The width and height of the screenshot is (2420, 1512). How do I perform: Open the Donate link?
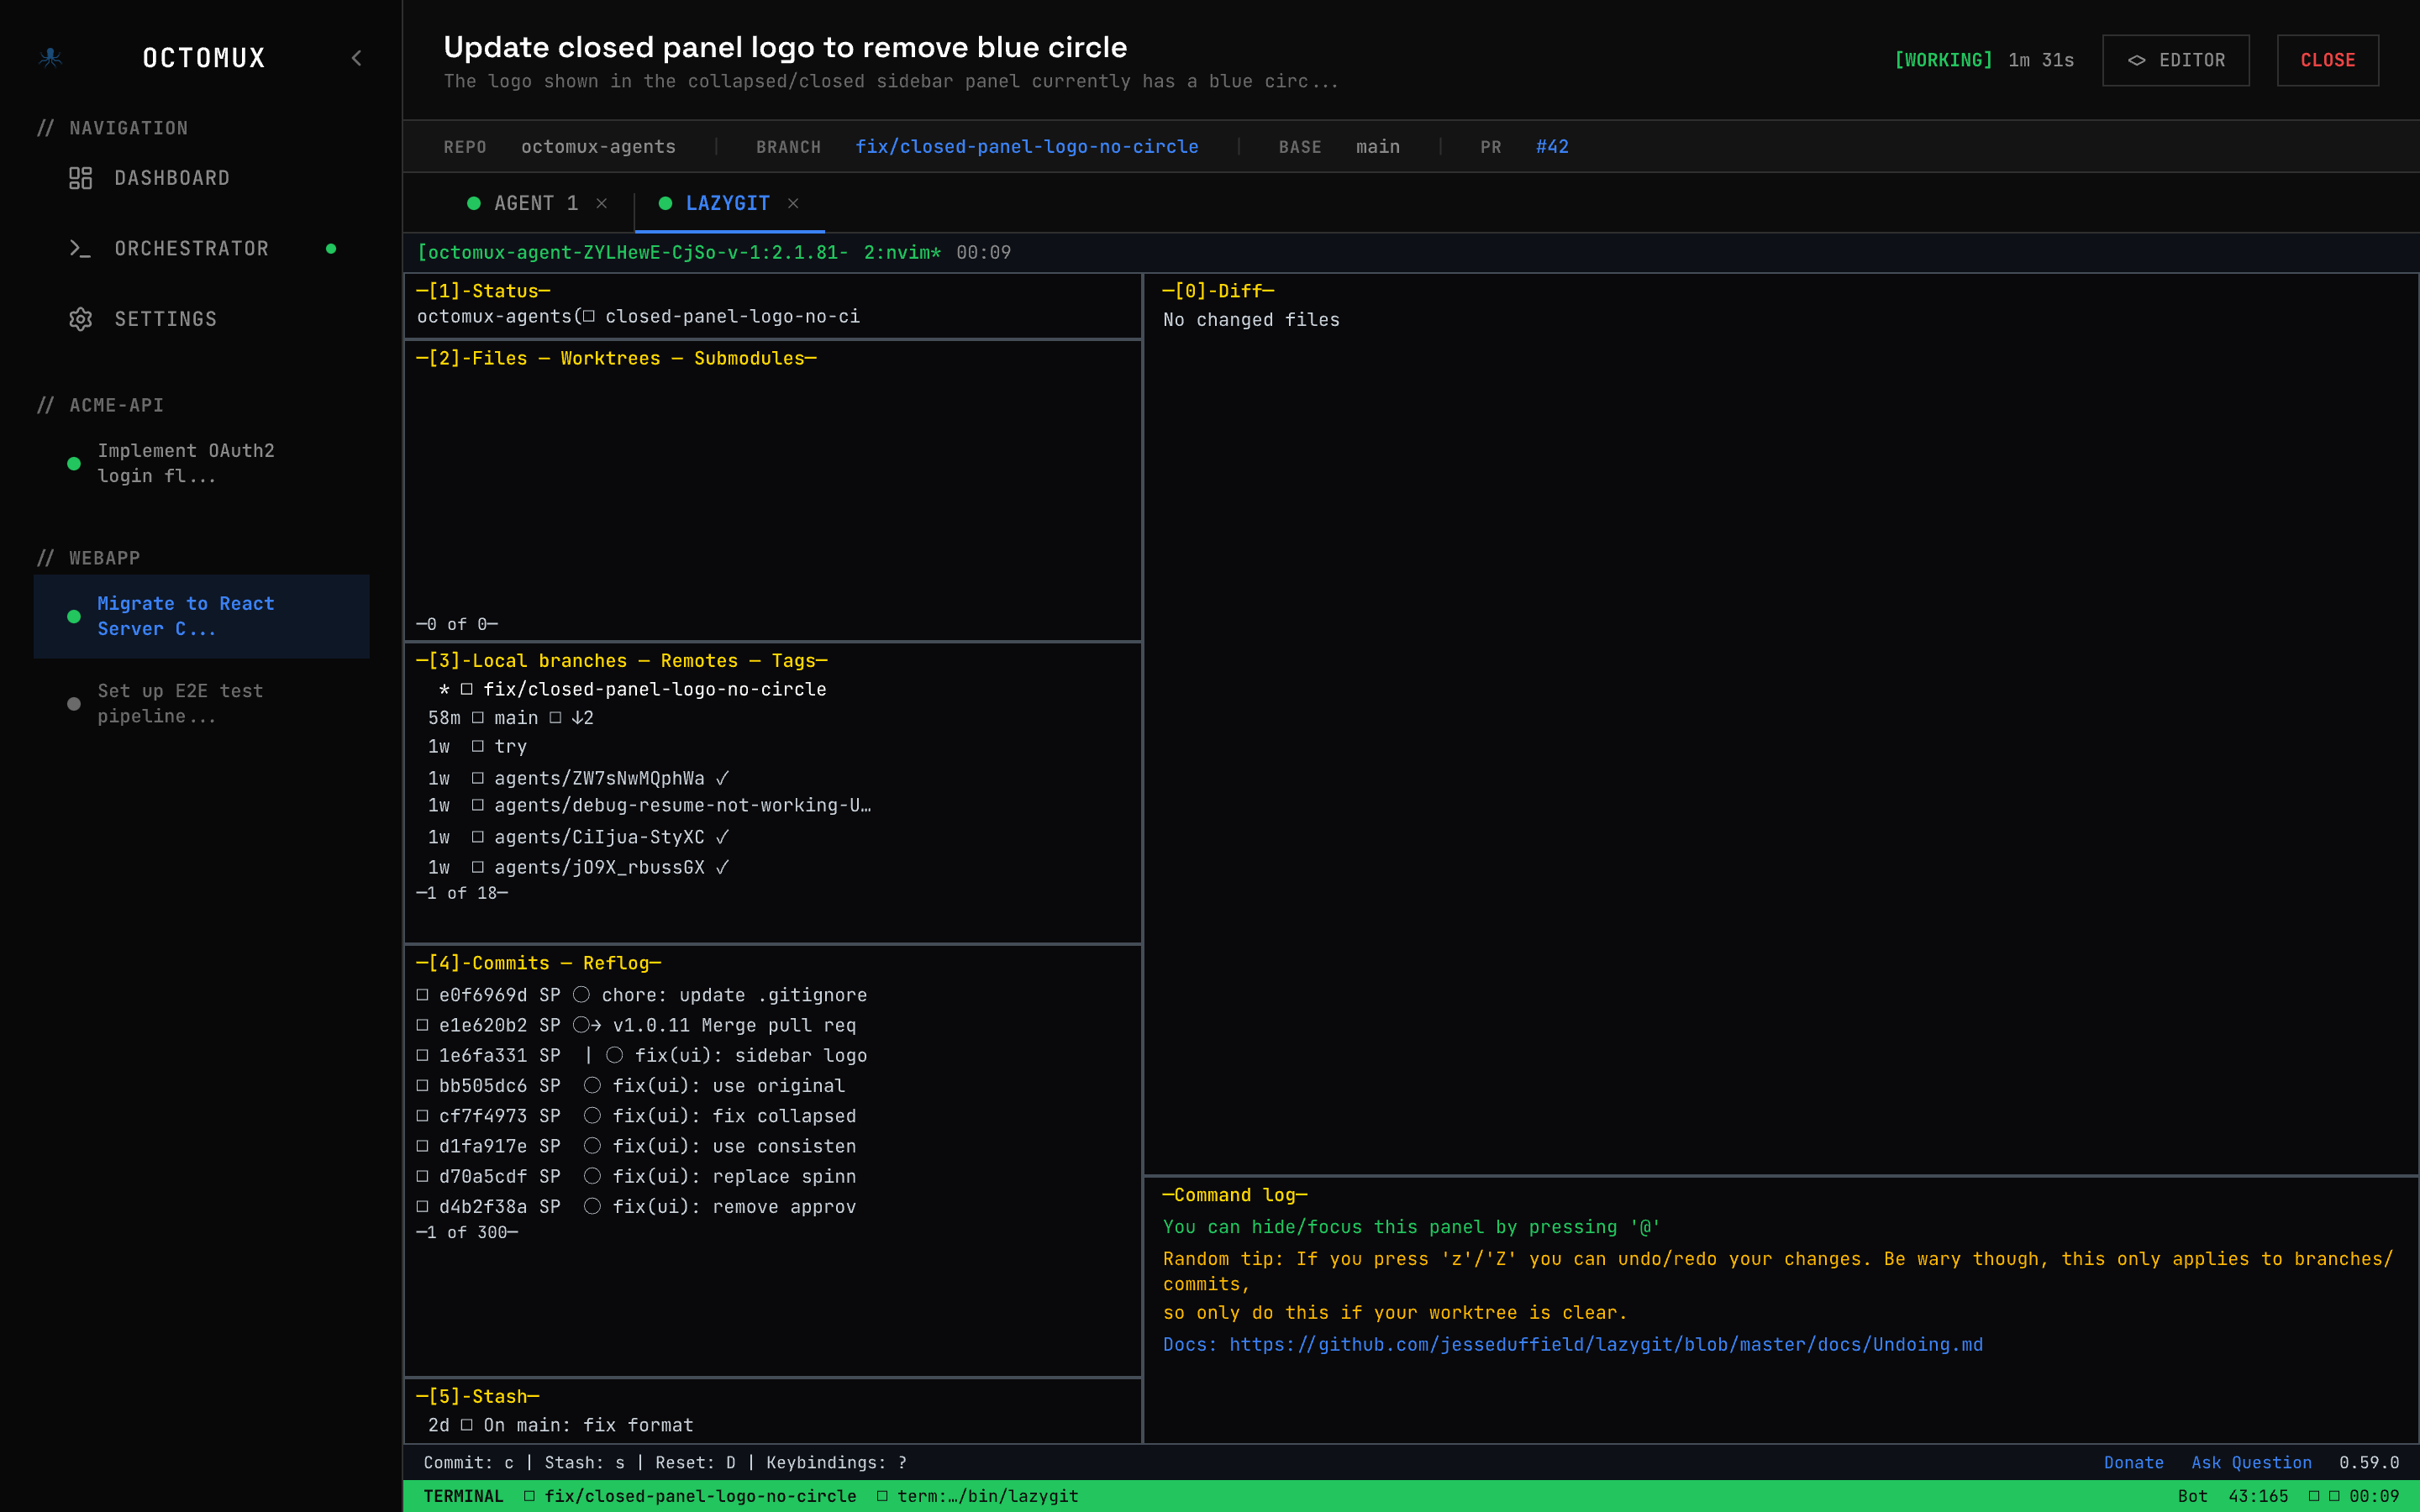[2133, 1462]
